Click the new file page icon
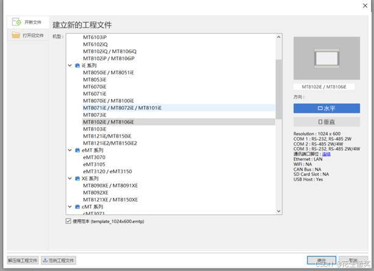Viewport: 374px width, 271px height. pos(16,22)
